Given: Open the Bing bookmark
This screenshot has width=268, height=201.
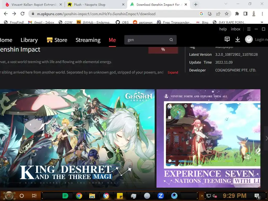Looking at the screenshot, I should pos(202,22).
